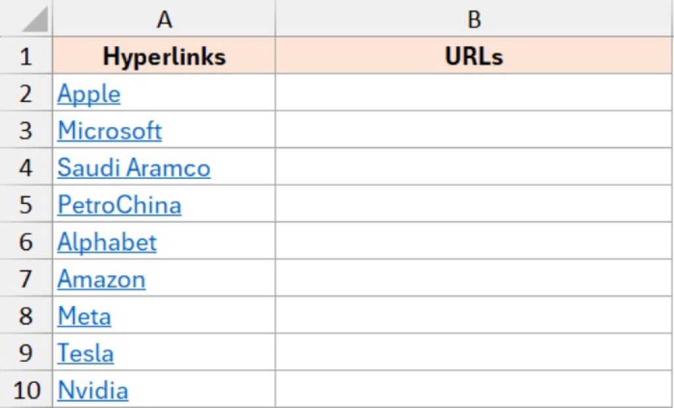Select row 10 header
This screenshot has width=674, height=408.
[26, 390]
